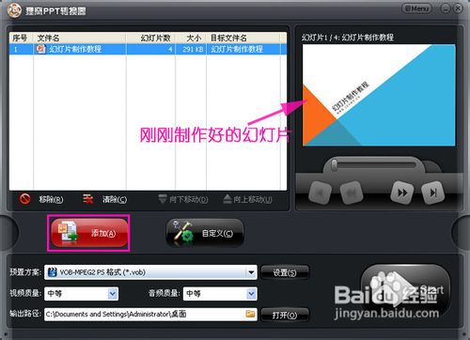
Task: Click the large Start conversion button
Action: 406,291
